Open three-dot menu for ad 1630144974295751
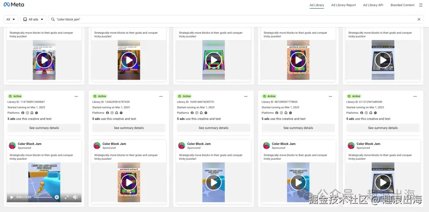Image resolution: width=429 pixels, height=212 pixels. [x=246, y=96]
